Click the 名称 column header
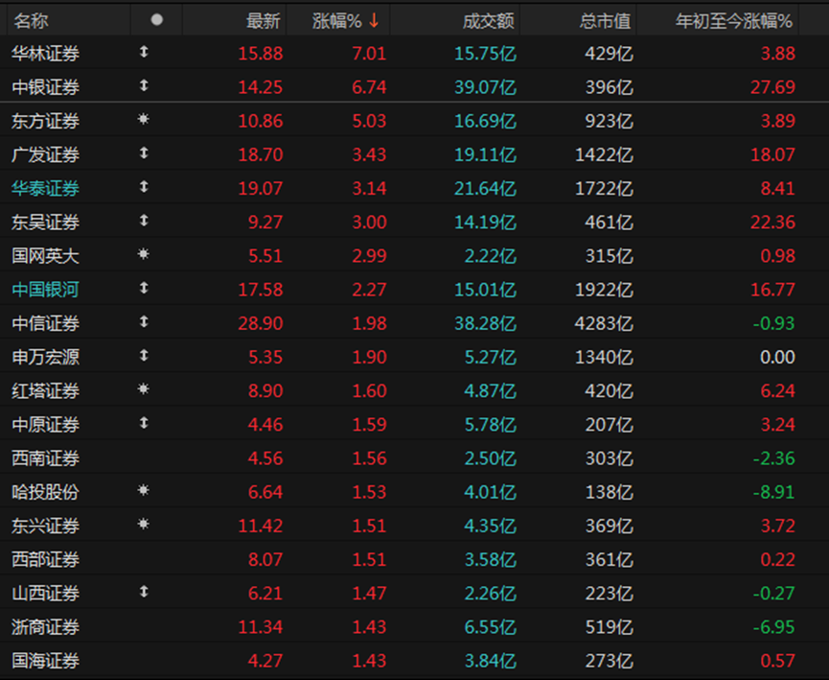 31,20
